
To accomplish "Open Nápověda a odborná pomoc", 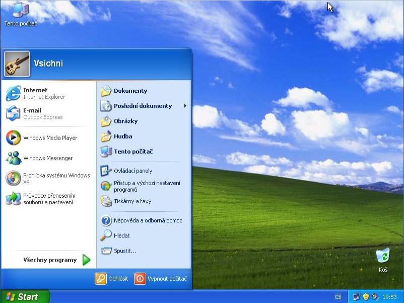I will pyautogui.click(x=144, y=220).
